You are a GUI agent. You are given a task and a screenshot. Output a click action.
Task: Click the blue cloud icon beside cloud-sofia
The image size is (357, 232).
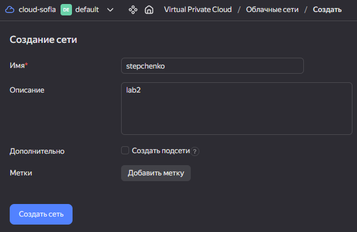click(x=10, y=10)
